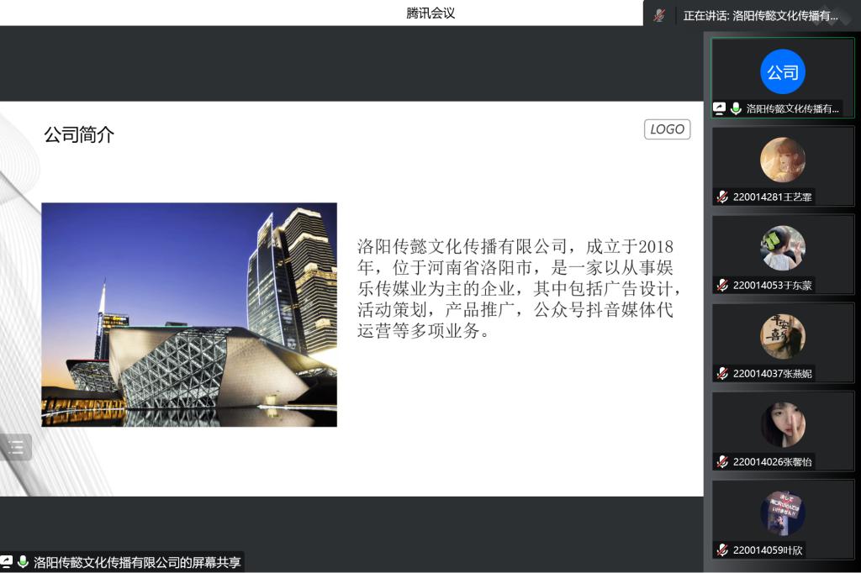Click screen share icon on 公司 participant tile

(720, 108)
